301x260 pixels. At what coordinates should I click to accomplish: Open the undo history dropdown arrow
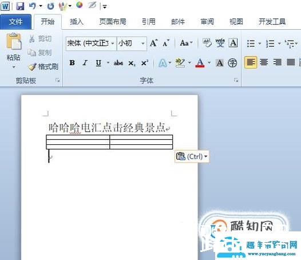pyautogui.click(x=41, y=6)
